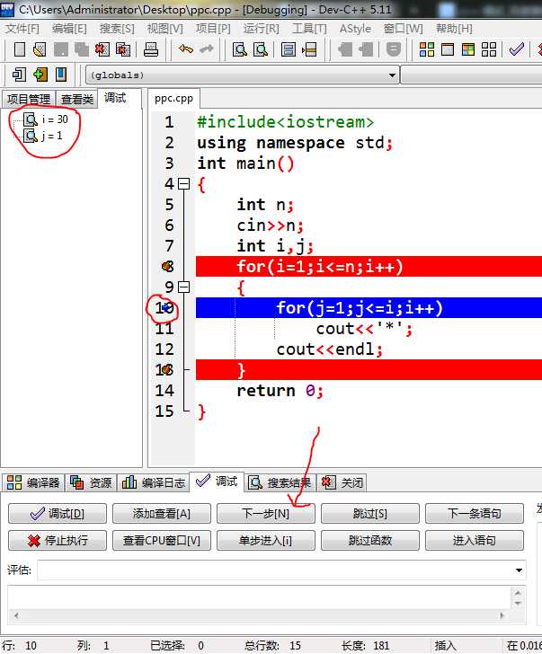Image resolution: width=542 pixels, height=654 pixels.
Task: Open the 编辑[E] menu
Action: 69,29
